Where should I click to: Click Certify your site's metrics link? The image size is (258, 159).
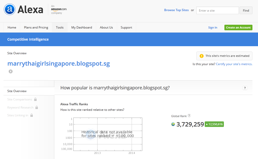[234, 64]
